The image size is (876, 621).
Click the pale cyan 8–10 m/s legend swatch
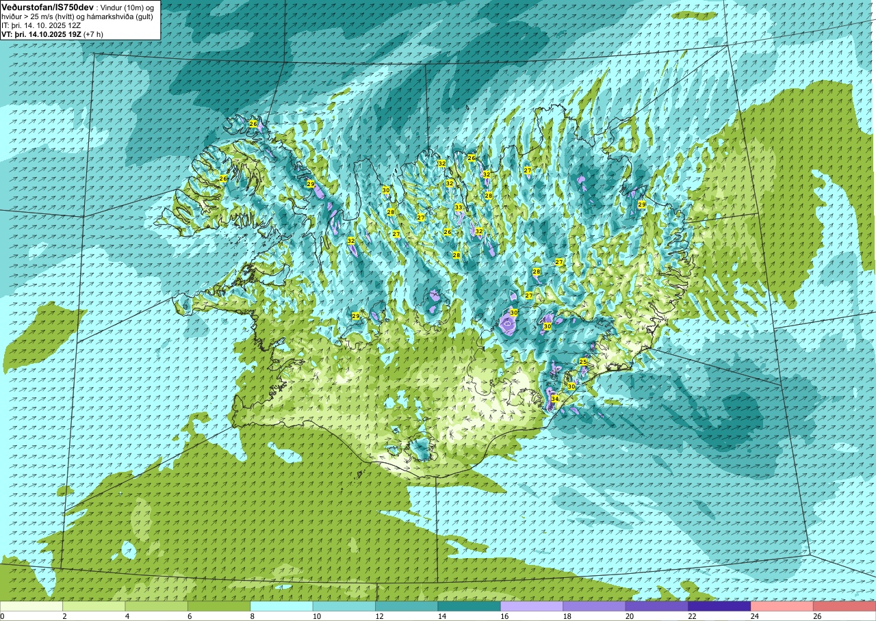click(x=281, y=606)
